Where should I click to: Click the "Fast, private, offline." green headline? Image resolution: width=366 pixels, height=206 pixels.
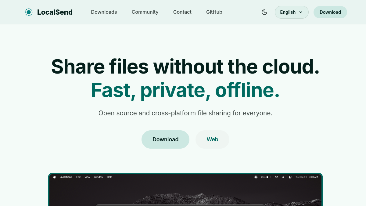(185, 90)
